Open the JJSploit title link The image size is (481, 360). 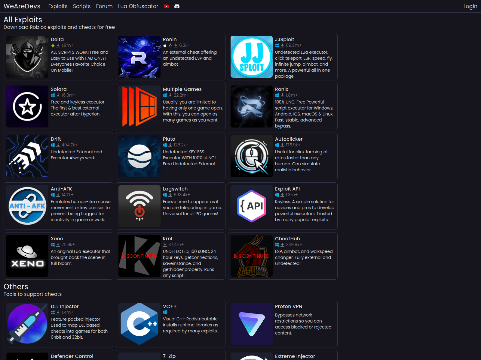click(284, 39)
